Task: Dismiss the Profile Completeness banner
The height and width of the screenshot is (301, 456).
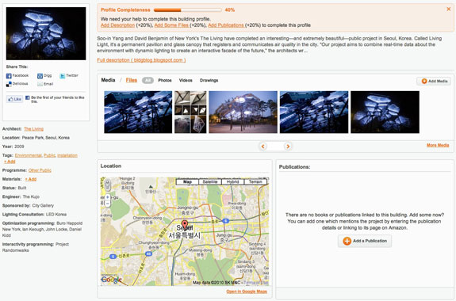Action: coord(448,10)
